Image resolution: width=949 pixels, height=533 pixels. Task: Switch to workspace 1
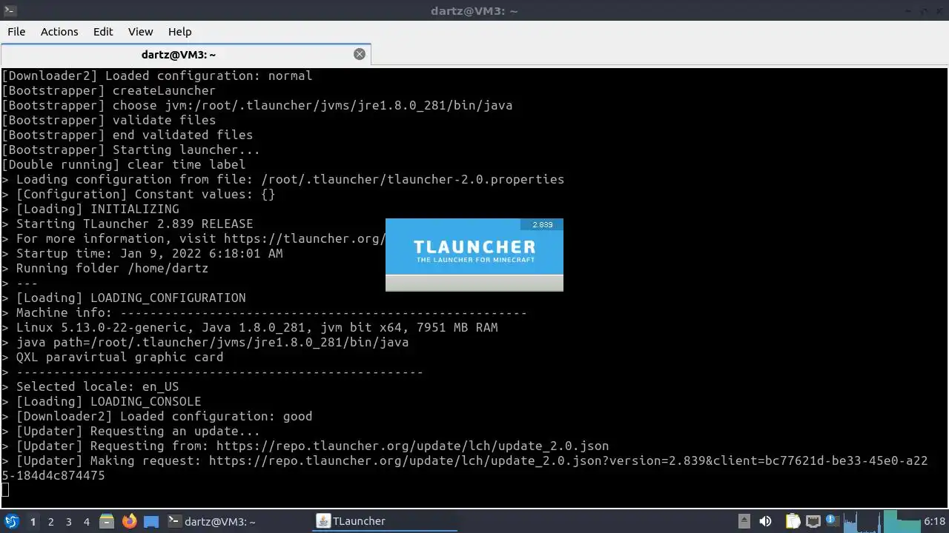33,522
